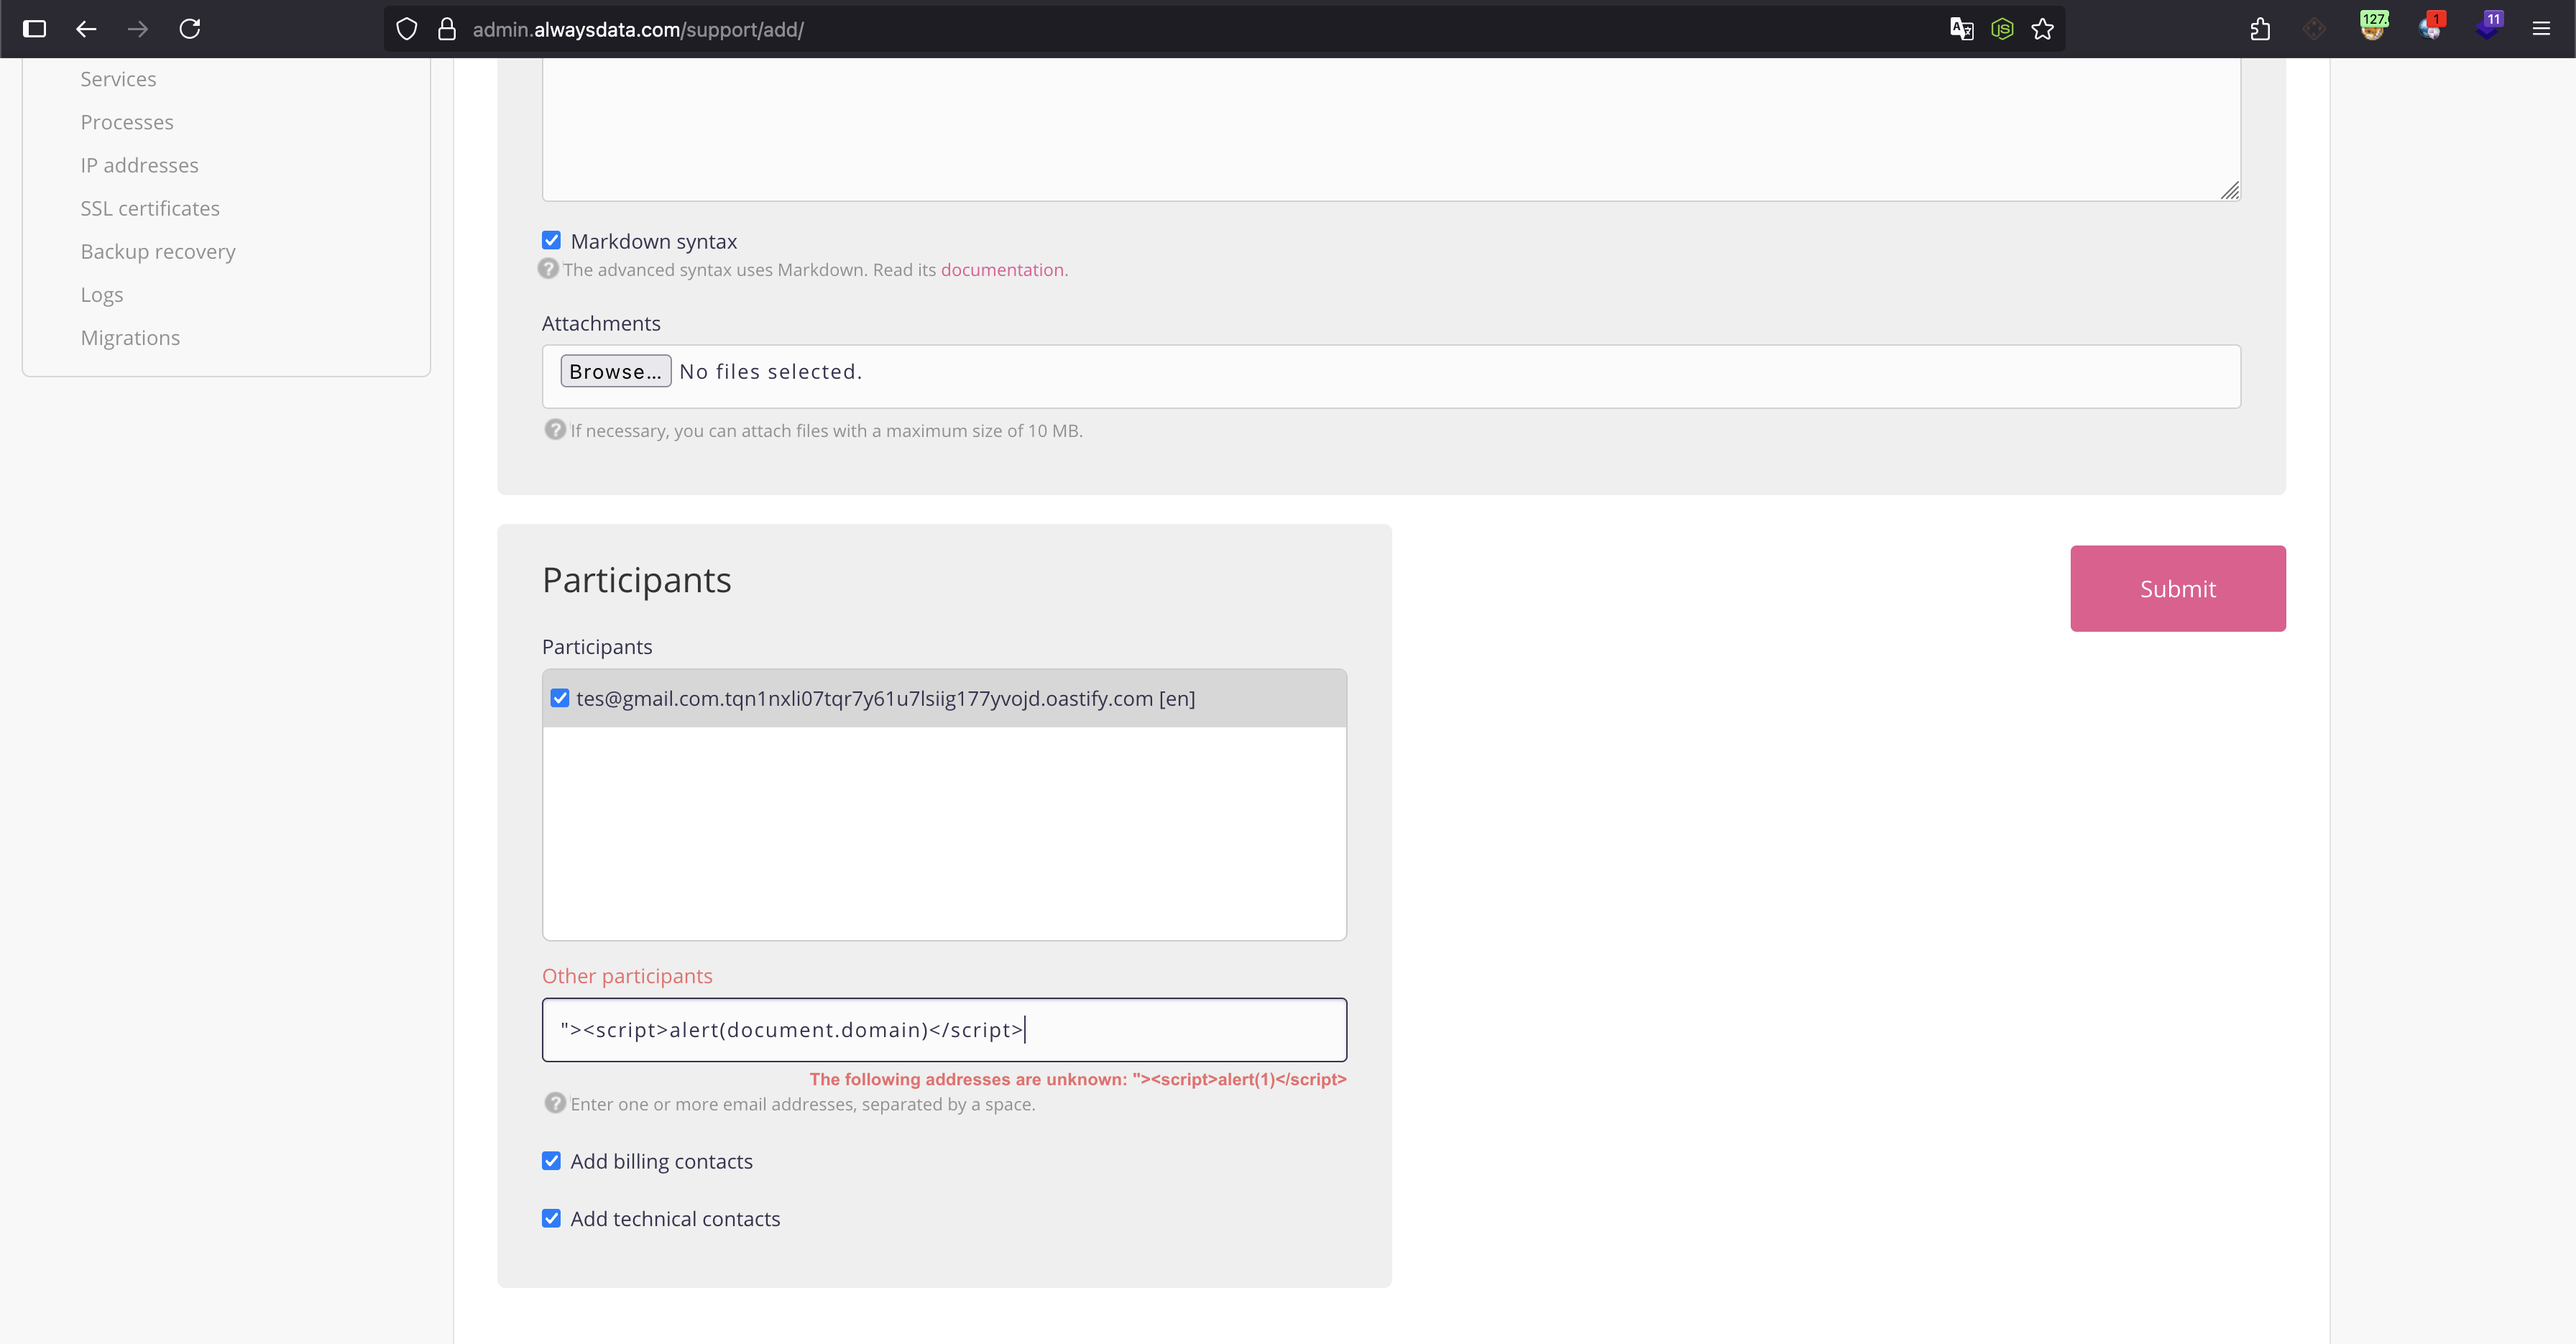
Task: Click the browser back arrow
Action: point(86,29)
